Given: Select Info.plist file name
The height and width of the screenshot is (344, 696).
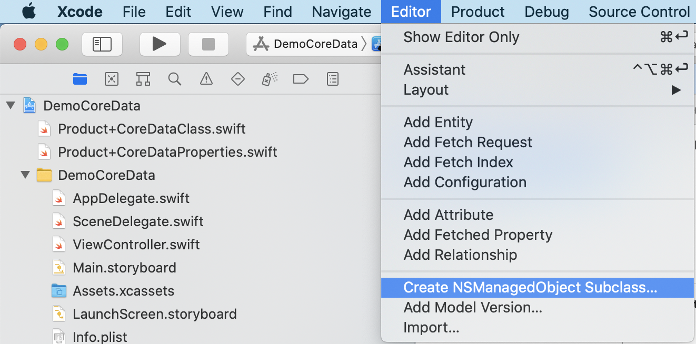Looking at the screenshot, I should point(100,337).
